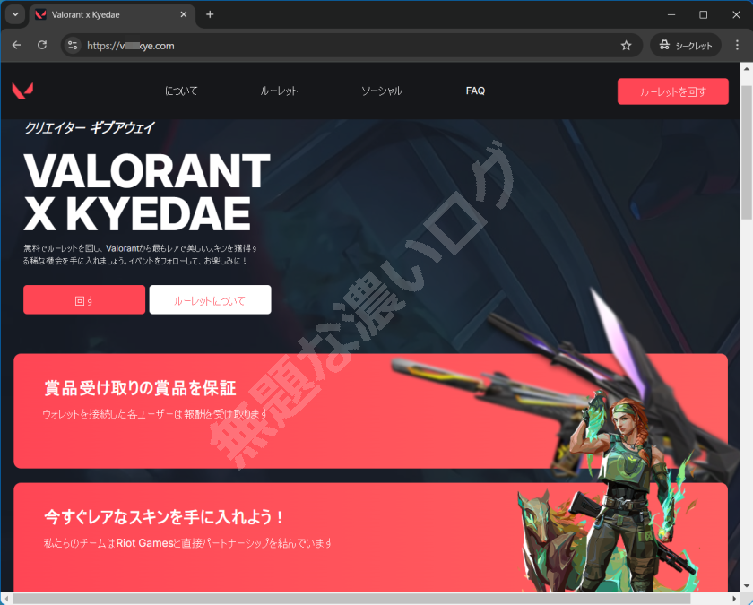The width and height of the screenshot is (753, 605).
Task: Bookmark this page with the star
Action: (x=627, y=46)
